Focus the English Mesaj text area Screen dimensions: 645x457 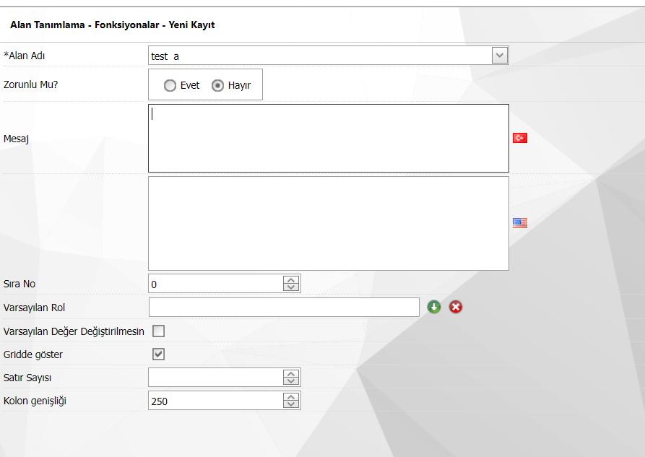coord(328,223)
